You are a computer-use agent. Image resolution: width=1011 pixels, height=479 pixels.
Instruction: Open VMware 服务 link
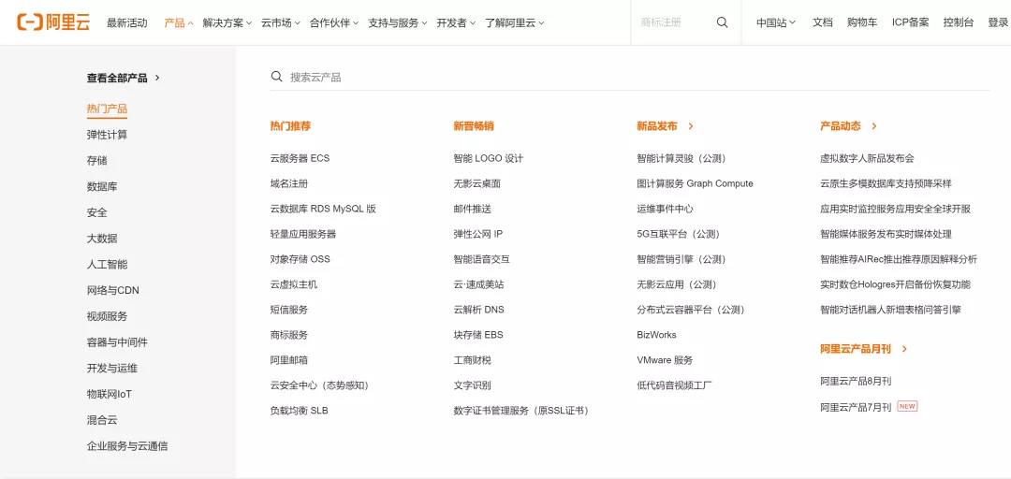click(x=665, y=360)
